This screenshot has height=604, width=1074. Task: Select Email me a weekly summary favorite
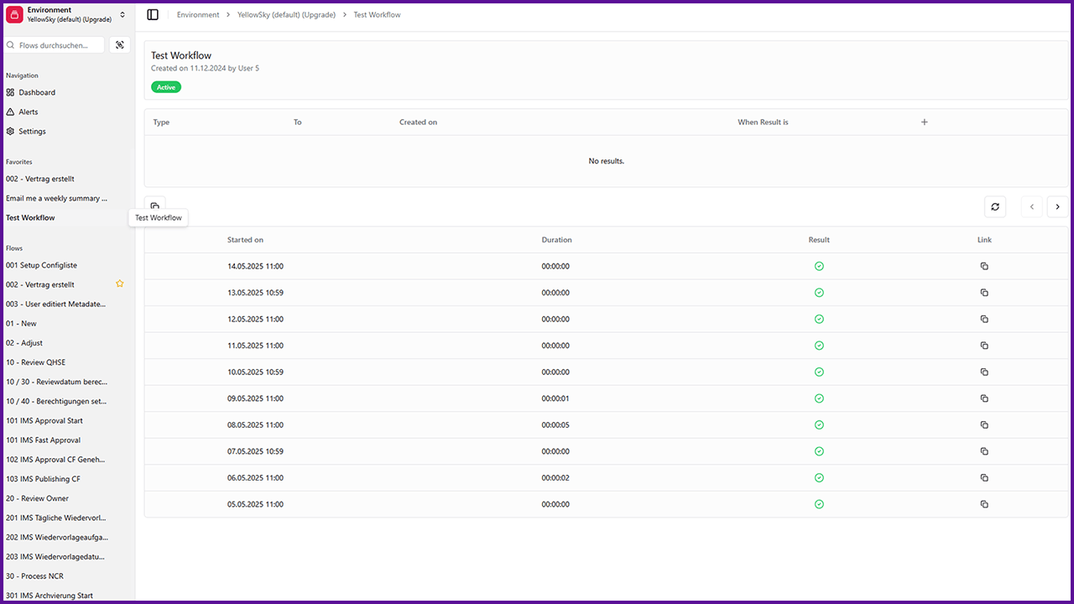click(x=56, y=199)
